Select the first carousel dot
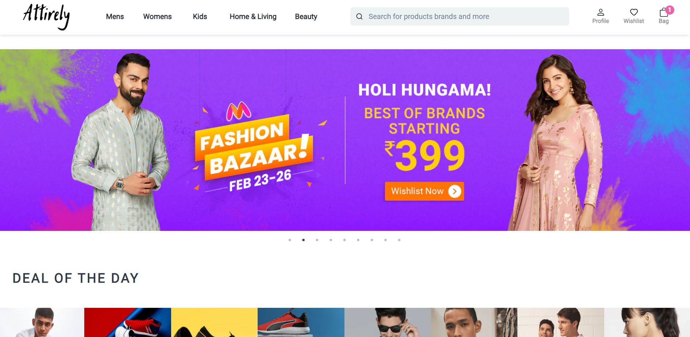Screen dimensions: 690x337 coord(290,240)
